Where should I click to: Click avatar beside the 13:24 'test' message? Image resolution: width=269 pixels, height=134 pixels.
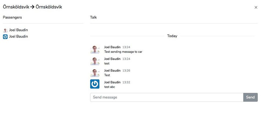pos(95,61)
